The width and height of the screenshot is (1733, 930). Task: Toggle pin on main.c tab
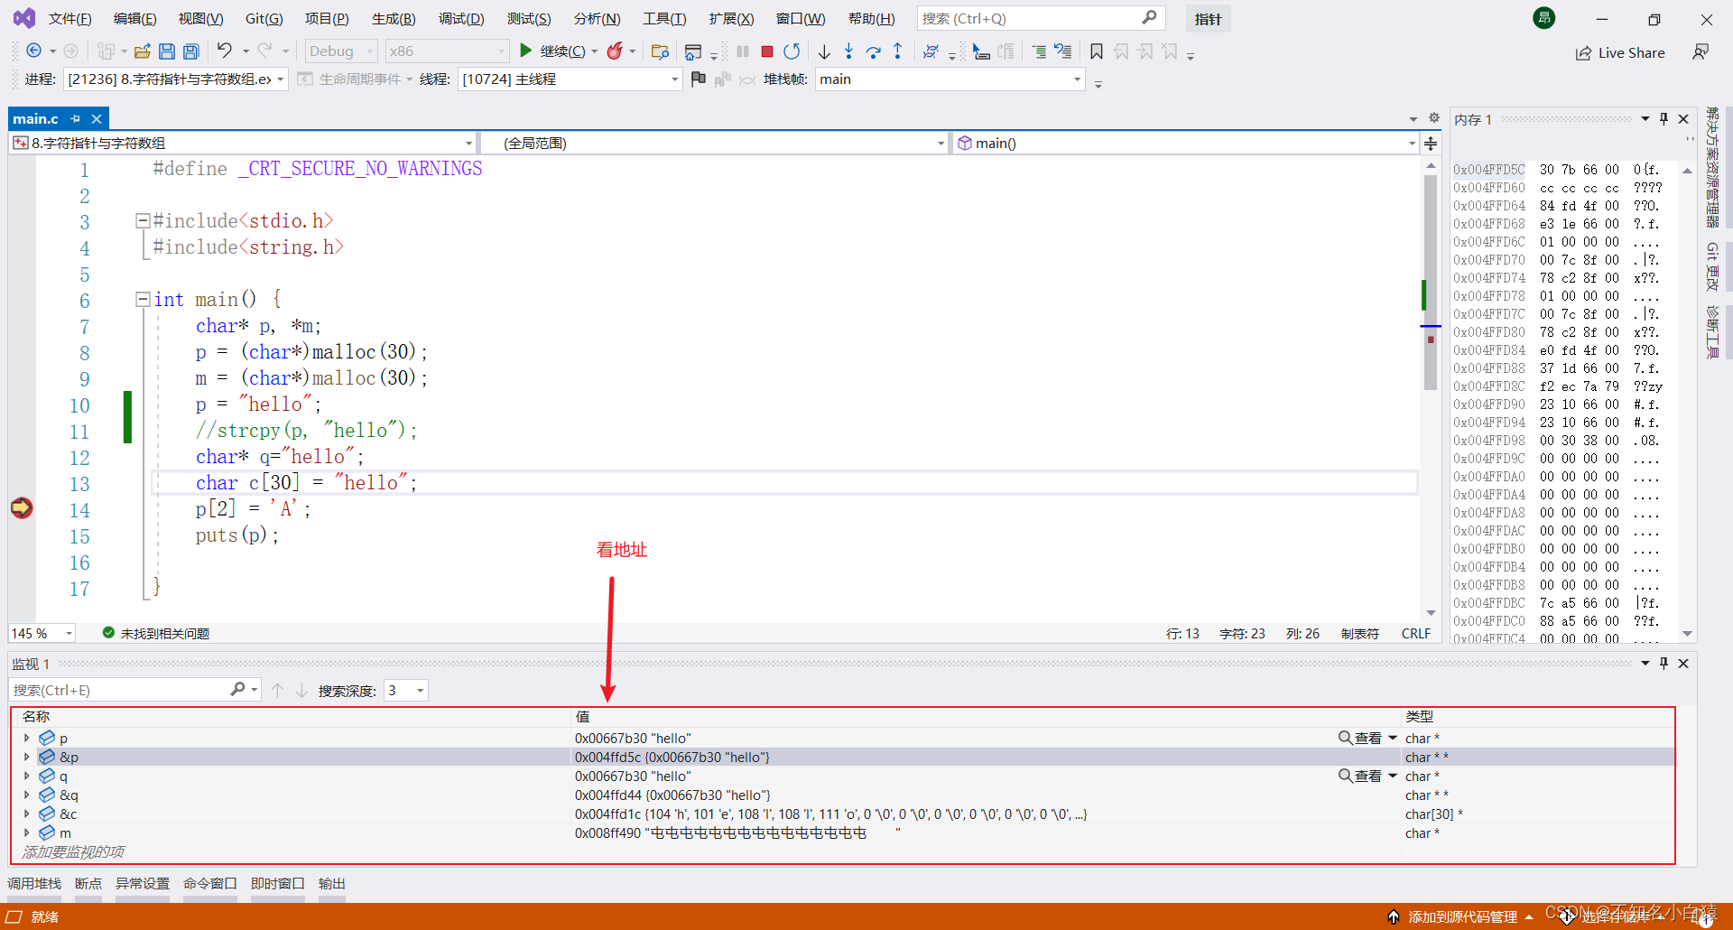click(x=76, y=118)
